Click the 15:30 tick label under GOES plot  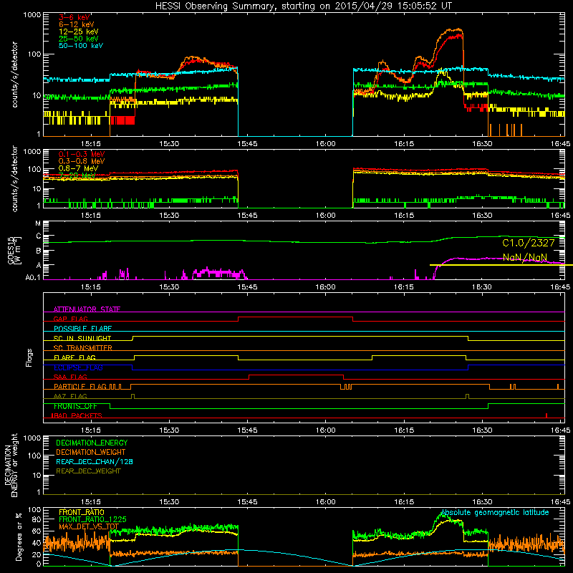tap(169, 287)
